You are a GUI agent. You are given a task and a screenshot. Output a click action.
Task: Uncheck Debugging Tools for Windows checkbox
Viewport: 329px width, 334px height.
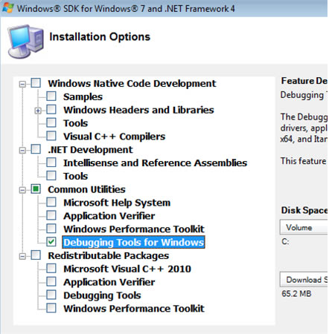51,242
